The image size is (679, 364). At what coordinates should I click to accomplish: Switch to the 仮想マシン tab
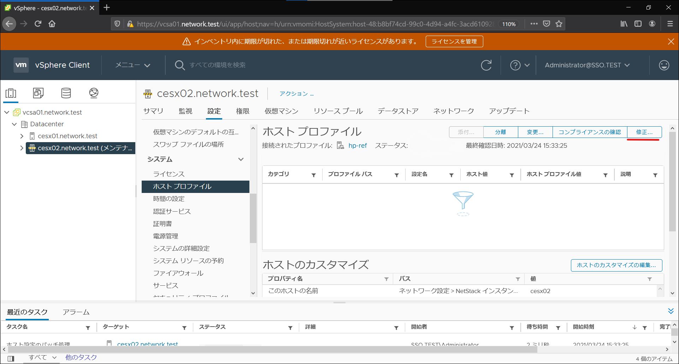[282, 111]
